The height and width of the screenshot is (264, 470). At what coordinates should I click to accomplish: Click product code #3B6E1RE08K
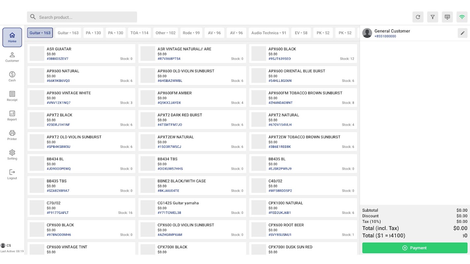point(280,147)
